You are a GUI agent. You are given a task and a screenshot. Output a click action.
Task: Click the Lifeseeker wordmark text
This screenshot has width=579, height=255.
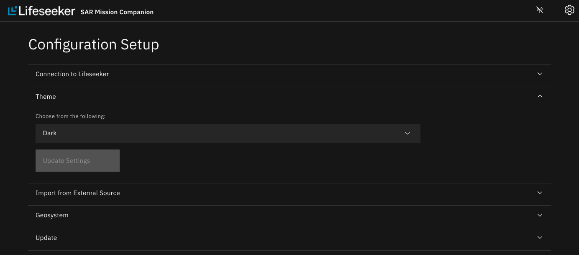click(x=47, y=11)
